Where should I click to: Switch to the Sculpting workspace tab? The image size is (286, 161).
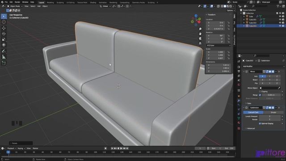click(60, 3)
